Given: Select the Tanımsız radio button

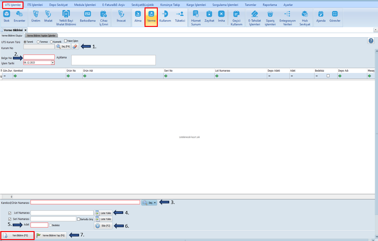Looking at the screenshot, I should click(x=38, y=42).
